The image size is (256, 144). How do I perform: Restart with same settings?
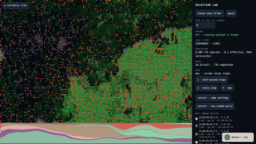click(x=213, y=98)
